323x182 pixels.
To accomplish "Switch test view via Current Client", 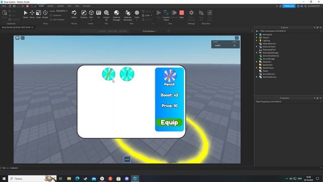I will click(166, 15).
